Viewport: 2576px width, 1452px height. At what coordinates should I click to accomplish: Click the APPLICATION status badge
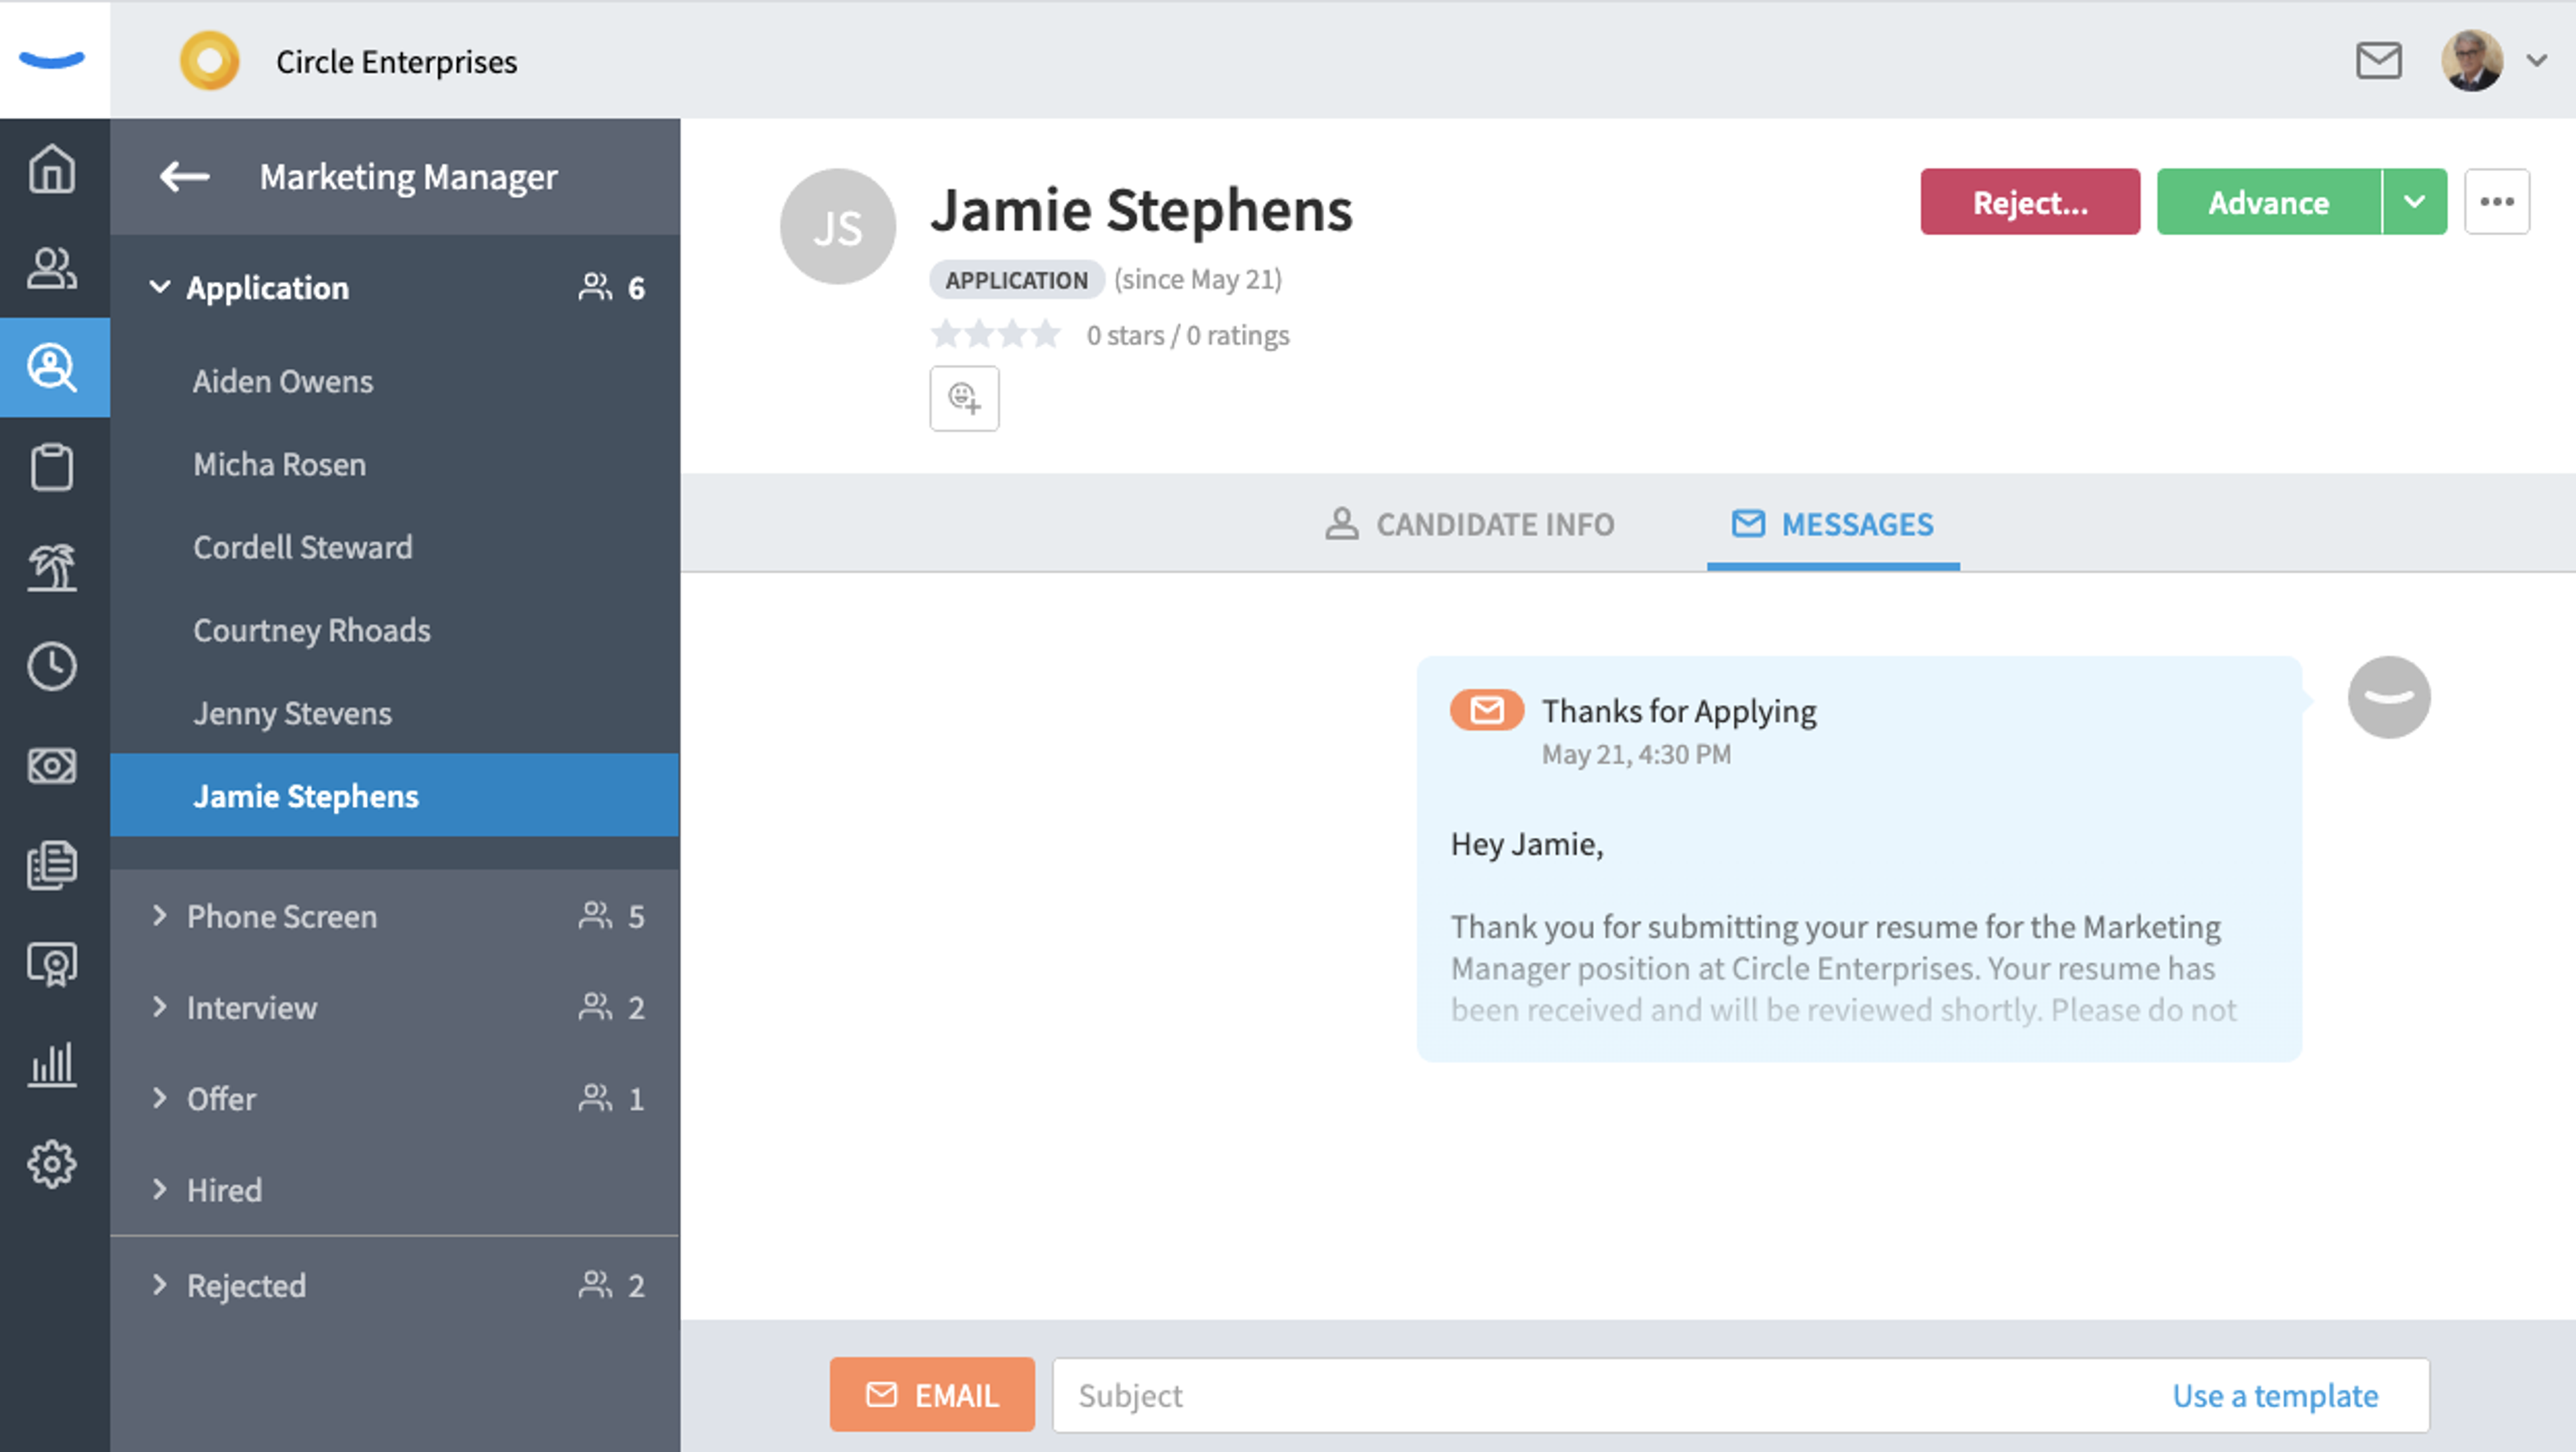(x=1016, y=280)
